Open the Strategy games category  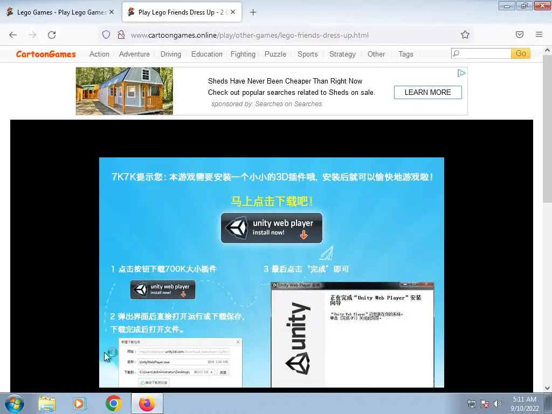pyautogui.click(x=342, y=54)
